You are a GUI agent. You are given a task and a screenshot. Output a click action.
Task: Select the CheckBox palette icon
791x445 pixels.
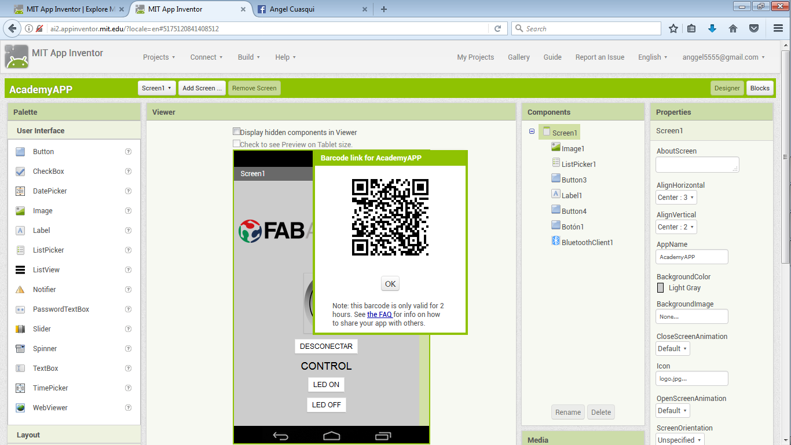(20, 172)
